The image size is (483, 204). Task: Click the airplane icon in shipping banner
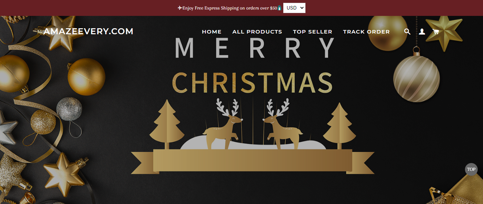click(180, 8)
